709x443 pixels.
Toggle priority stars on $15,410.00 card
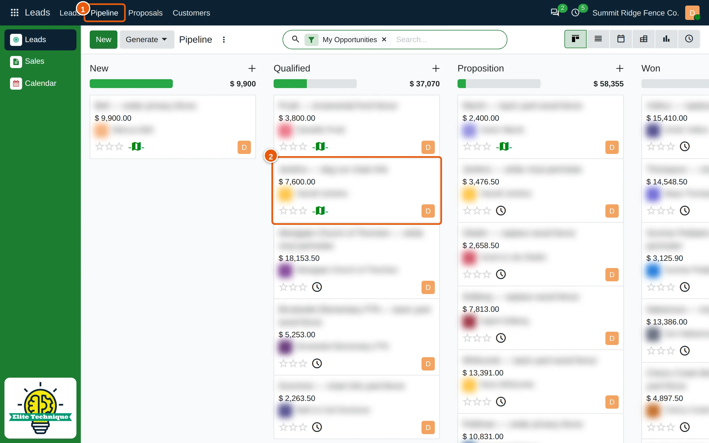click(661, 146)
